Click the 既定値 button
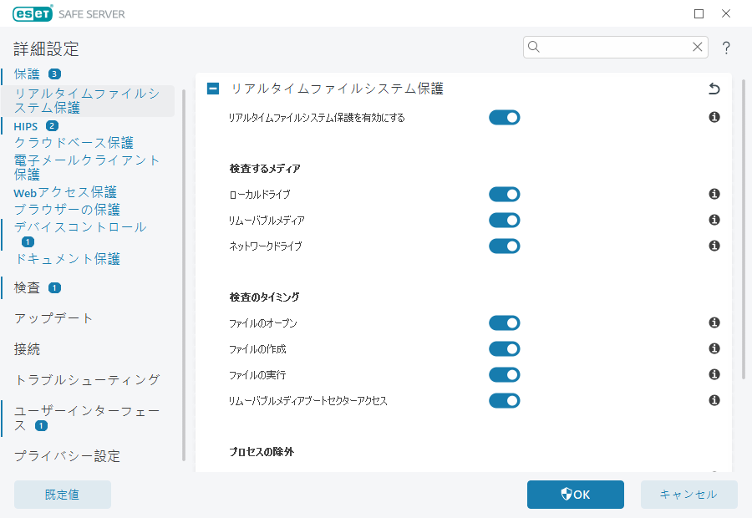 point(62,495)
